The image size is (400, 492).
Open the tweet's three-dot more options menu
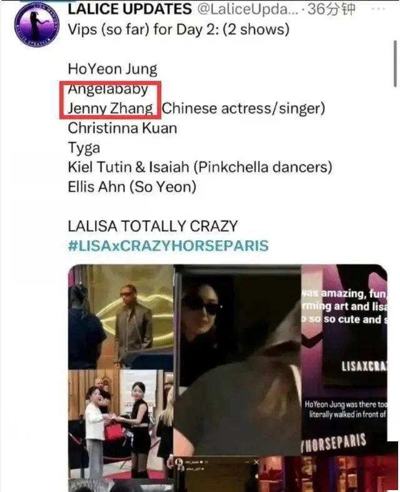[378, 9]
